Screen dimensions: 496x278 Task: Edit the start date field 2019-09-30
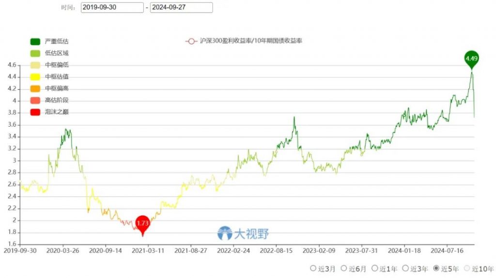click(112, 8)
